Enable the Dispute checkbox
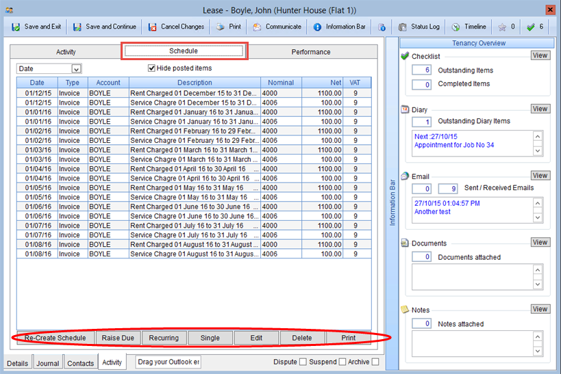561x374 pixels. [303, 362]
